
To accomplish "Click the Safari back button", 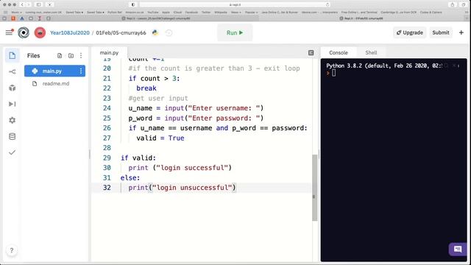I will click(22, 4).
